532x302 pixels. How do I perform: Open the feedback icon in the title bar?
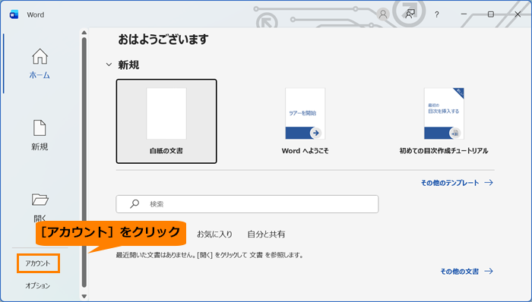tap(410, 14)
